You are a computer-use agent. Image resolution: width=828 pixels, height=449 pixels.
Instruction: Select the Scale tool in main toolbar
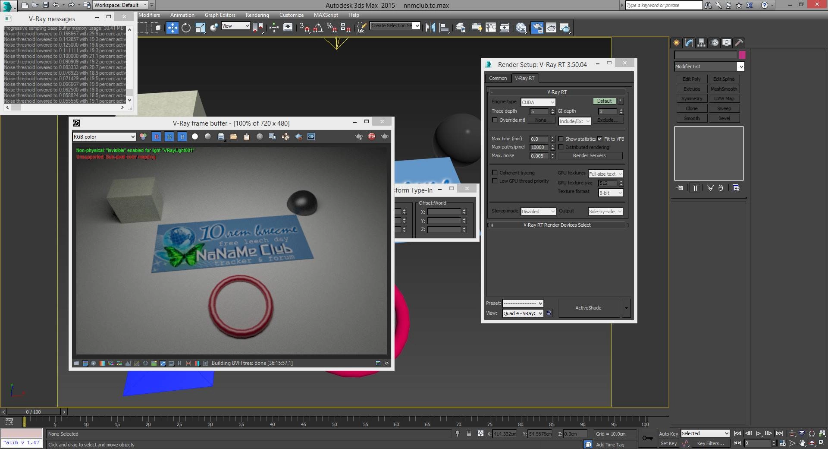tap(200, 28)
